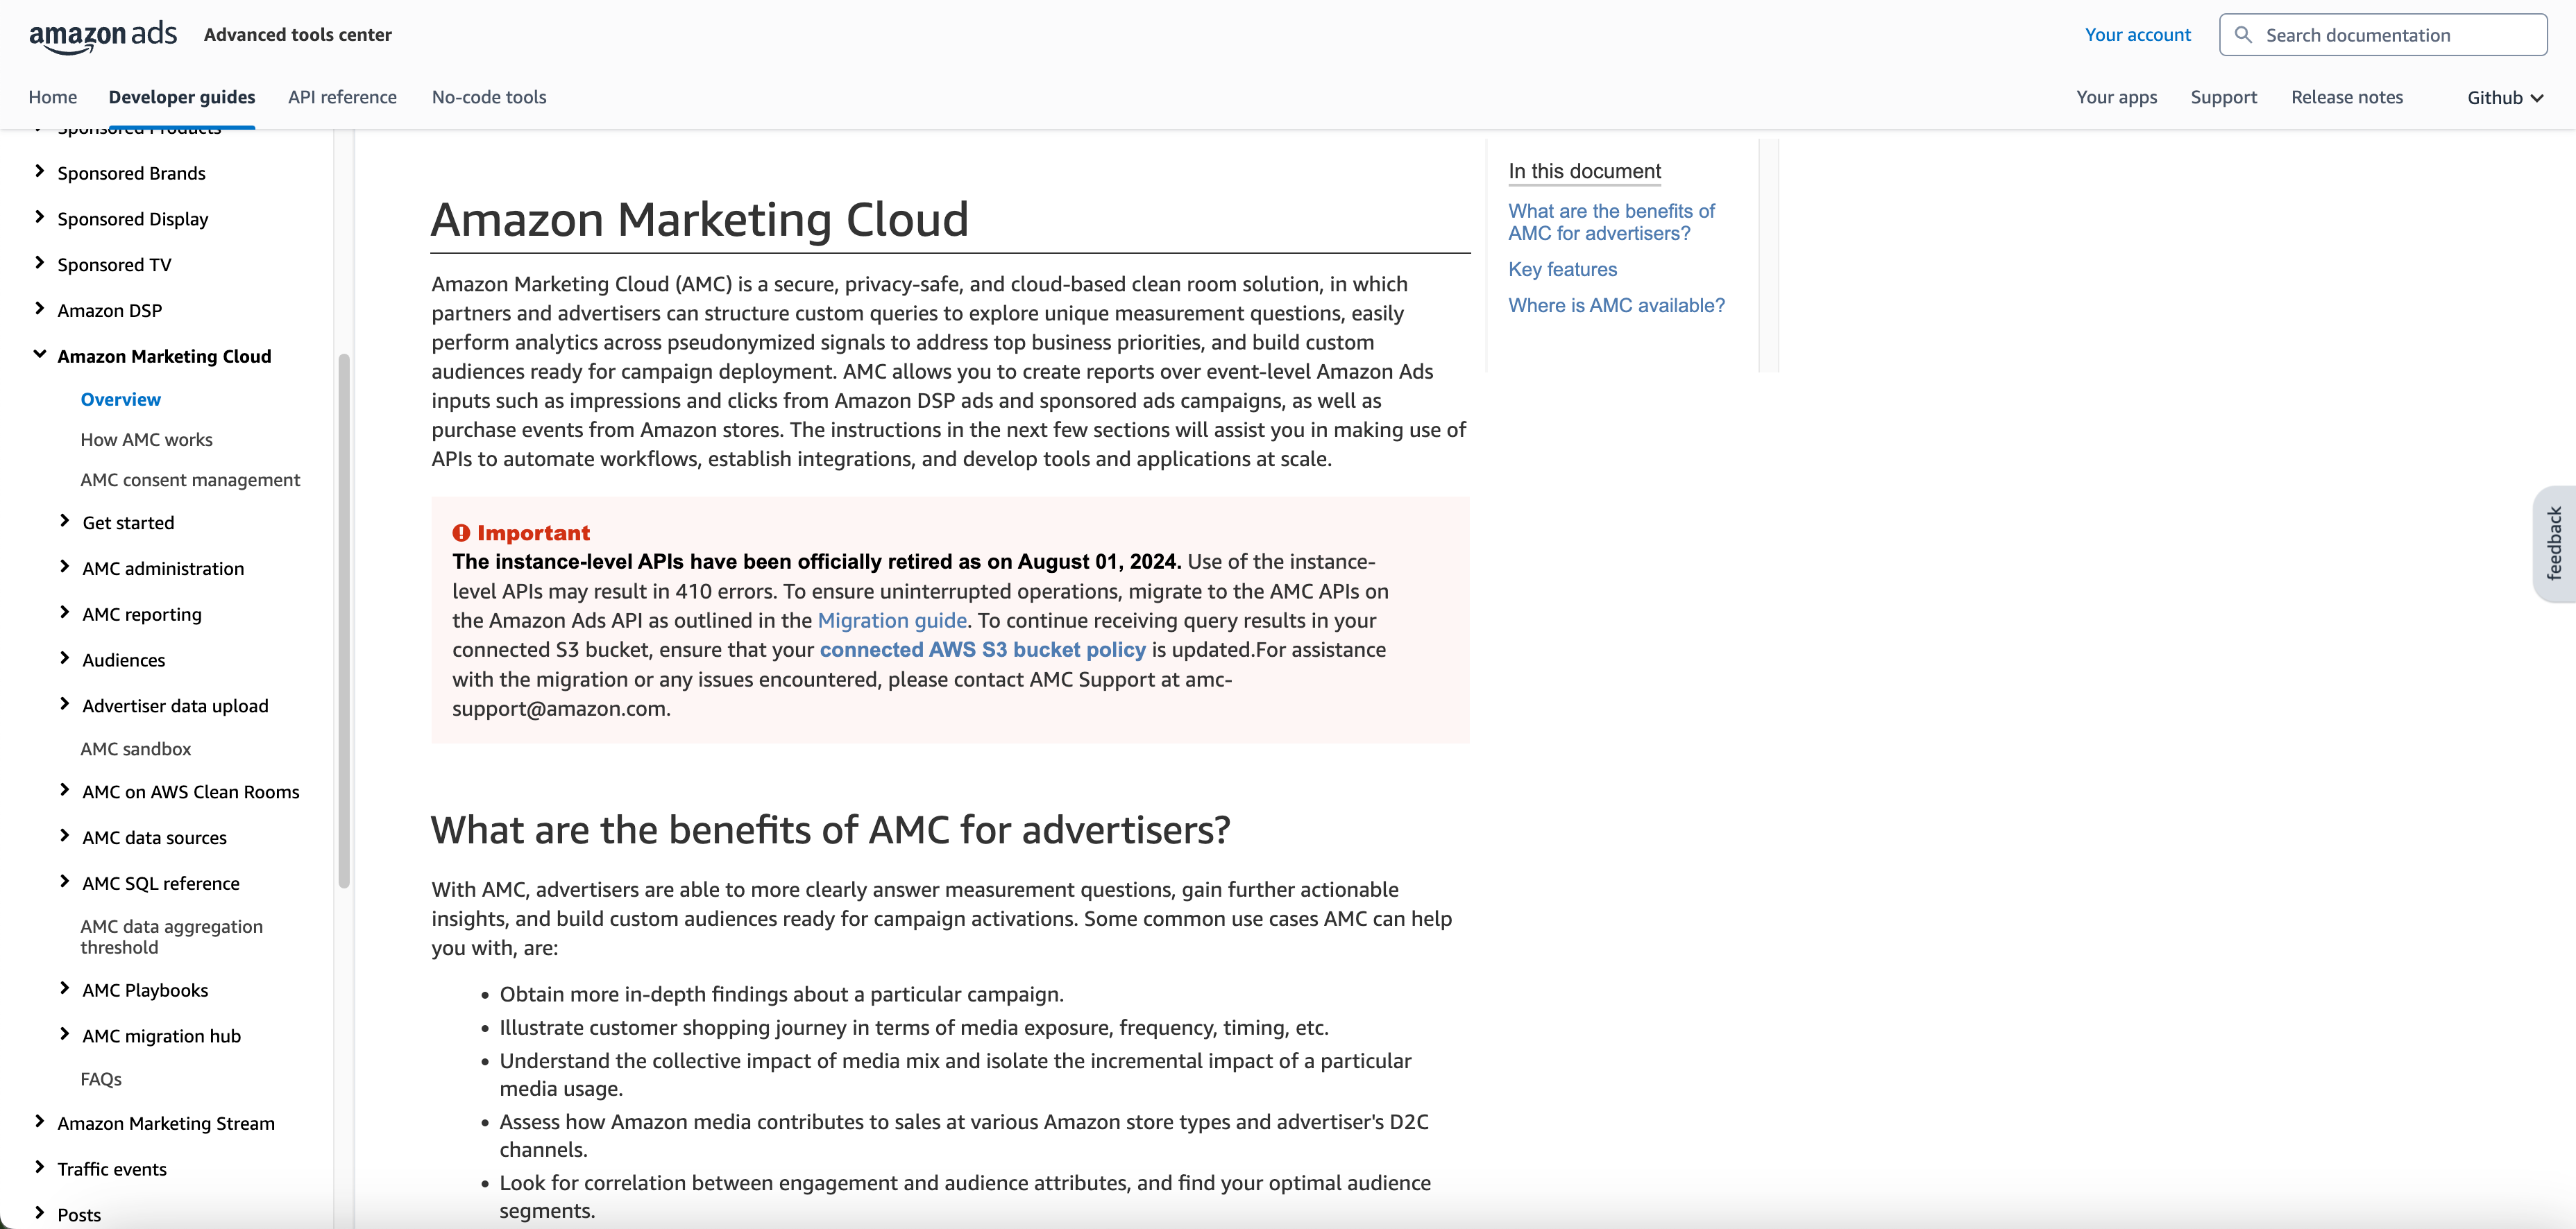Open AMC data aggregation threshold page
2576x1229 pixels.
pos(171,936)
